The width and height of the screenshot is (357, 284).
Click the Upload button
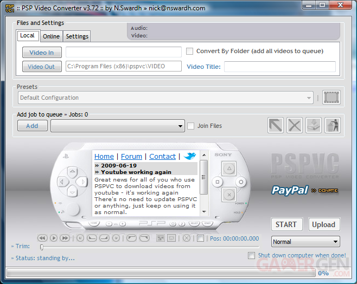click(x=324, y=224)
